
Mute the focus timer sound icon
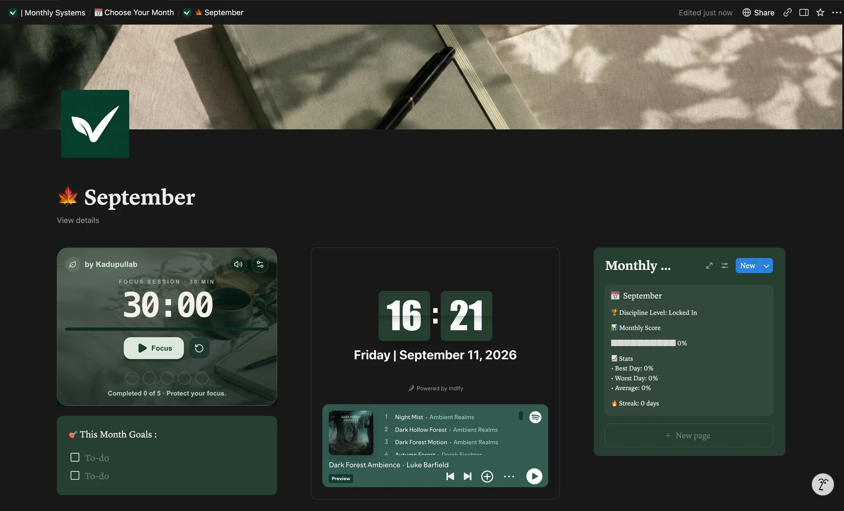click(x=238, y=264)
